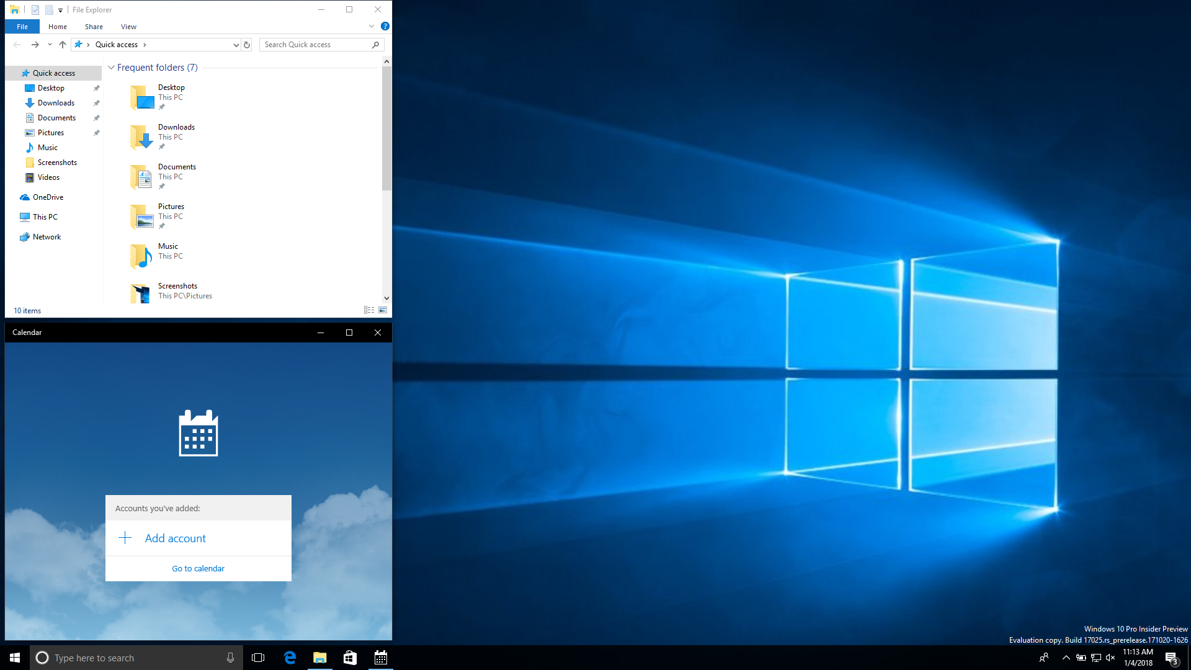Expand the File Explorer ribbon chevron
Viewport: 1191px width, 670px height.
point(372,26)
